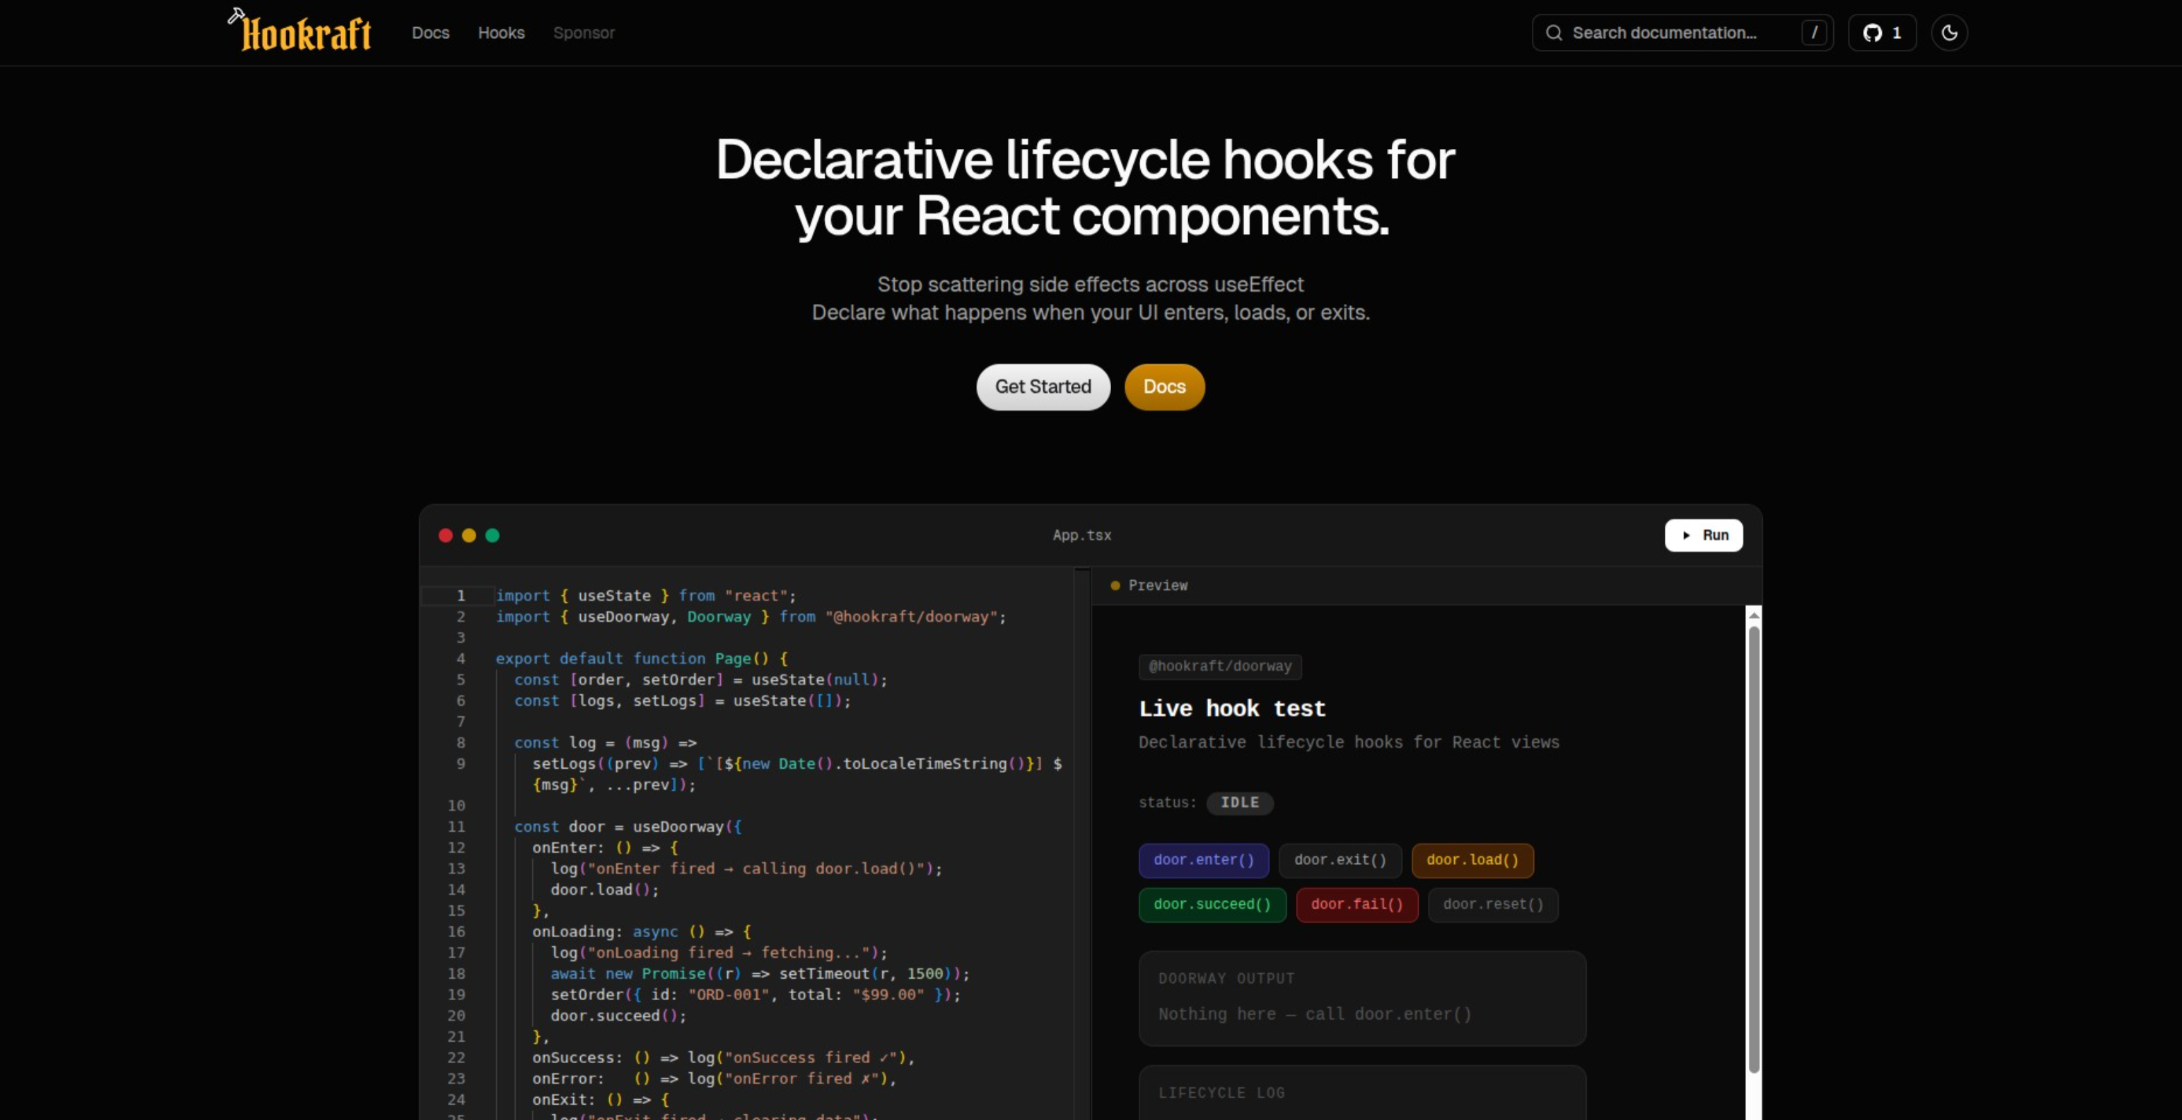Click the IDLE status badge

click(1239, 803)
